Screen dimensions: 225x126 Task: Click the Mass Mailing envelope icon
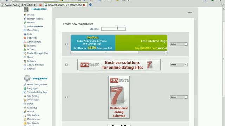pyautogui.click(x=25, y=30)
